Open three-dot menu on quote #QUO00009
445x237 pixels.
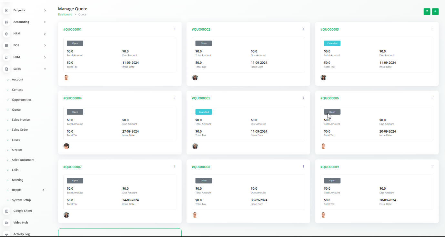(432, 166)
